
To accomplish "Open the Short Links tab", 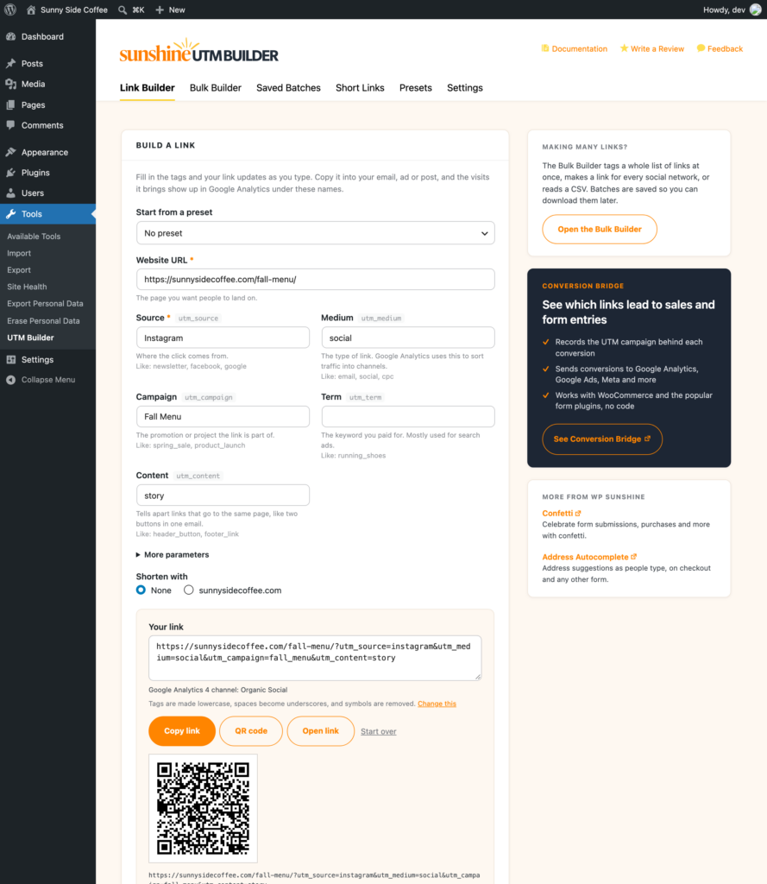I will (360, 88).
